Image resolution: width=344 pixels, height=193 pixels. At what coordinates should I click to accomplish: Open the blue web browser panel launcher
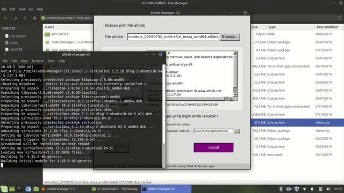[x=28, y=189]
